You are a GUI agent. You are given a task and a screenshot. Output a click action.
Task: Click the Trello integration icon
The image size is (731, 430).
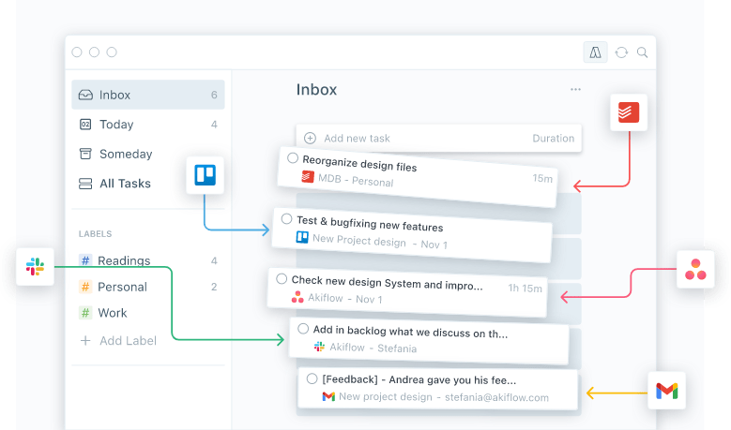pyautogui.click(x=205, y=175)
